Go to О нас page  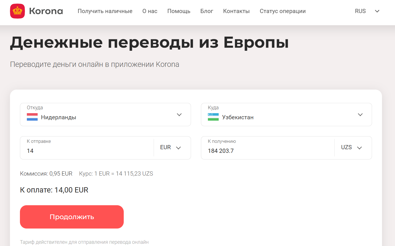click(150, 11)
